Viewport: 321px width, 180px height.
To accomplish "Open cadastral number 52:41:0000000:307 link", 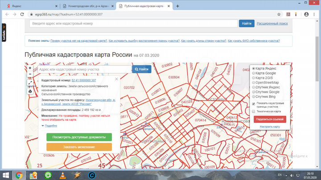I will point(84,81).
